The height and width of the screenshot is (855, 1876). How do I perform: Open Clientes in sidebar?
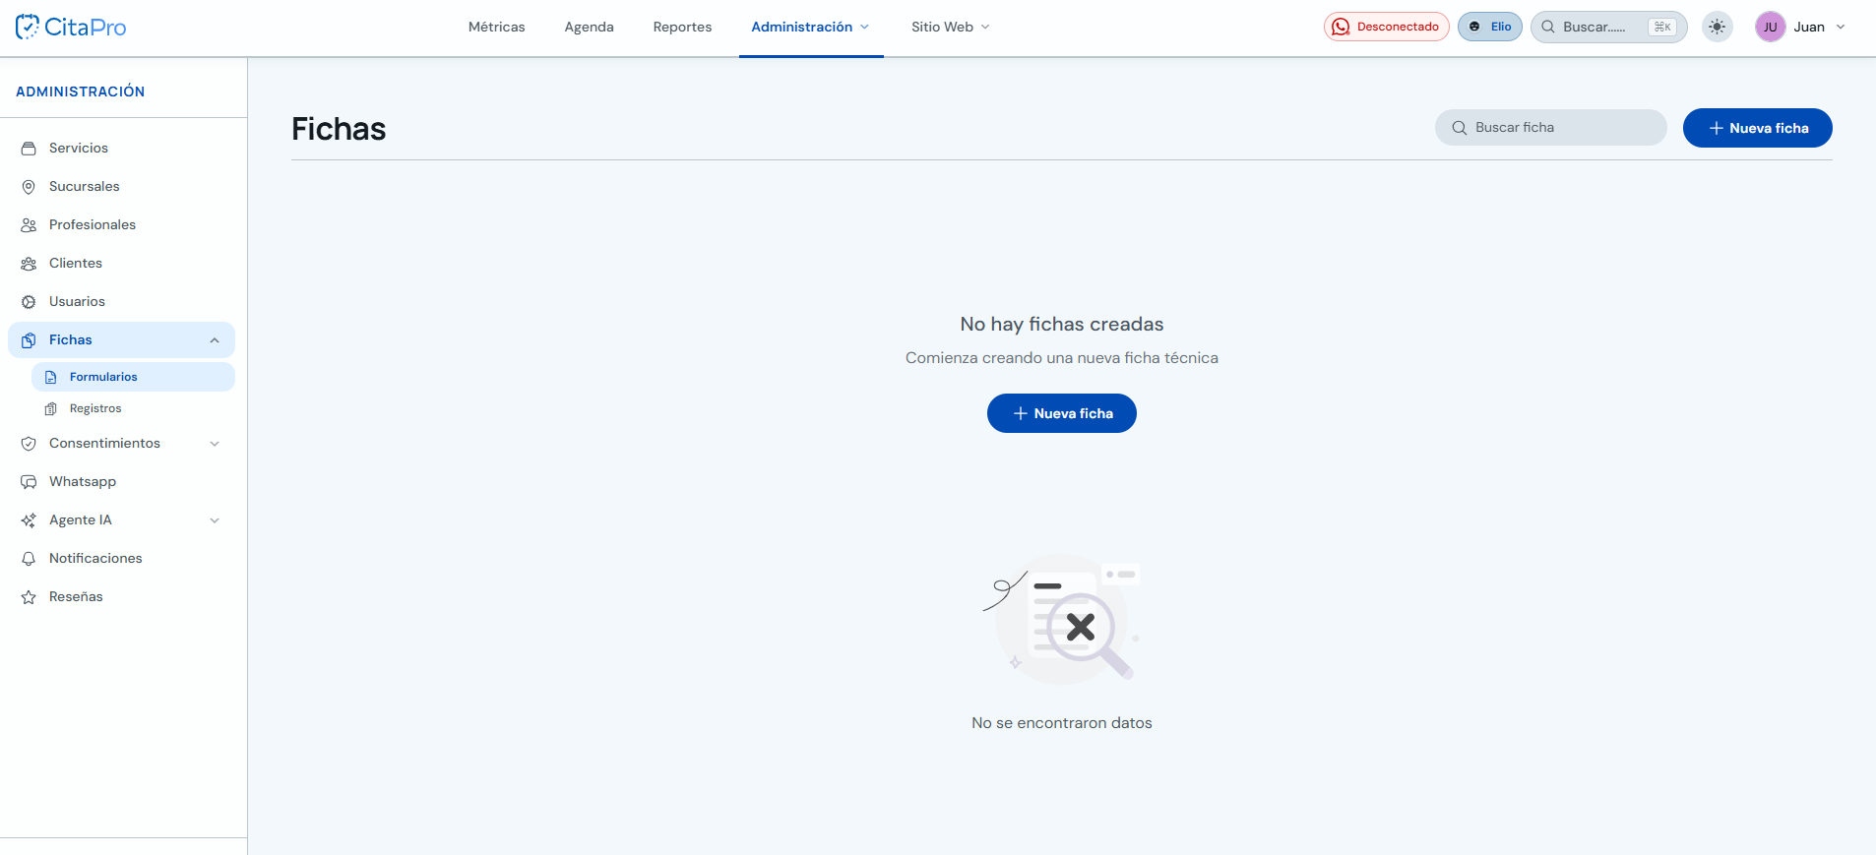(x=121, y=263)
